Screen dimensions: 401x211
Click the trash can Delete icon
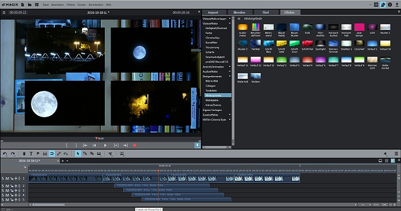(x=24, y=154)
